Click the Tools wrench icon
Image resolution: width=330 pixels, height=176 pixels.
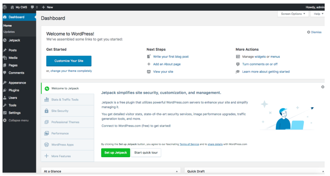5,105
